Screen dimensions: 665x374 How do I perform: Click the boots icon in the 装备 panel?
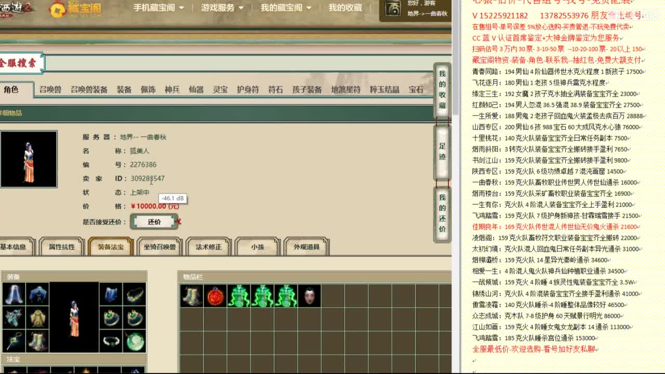pos(37,342)
